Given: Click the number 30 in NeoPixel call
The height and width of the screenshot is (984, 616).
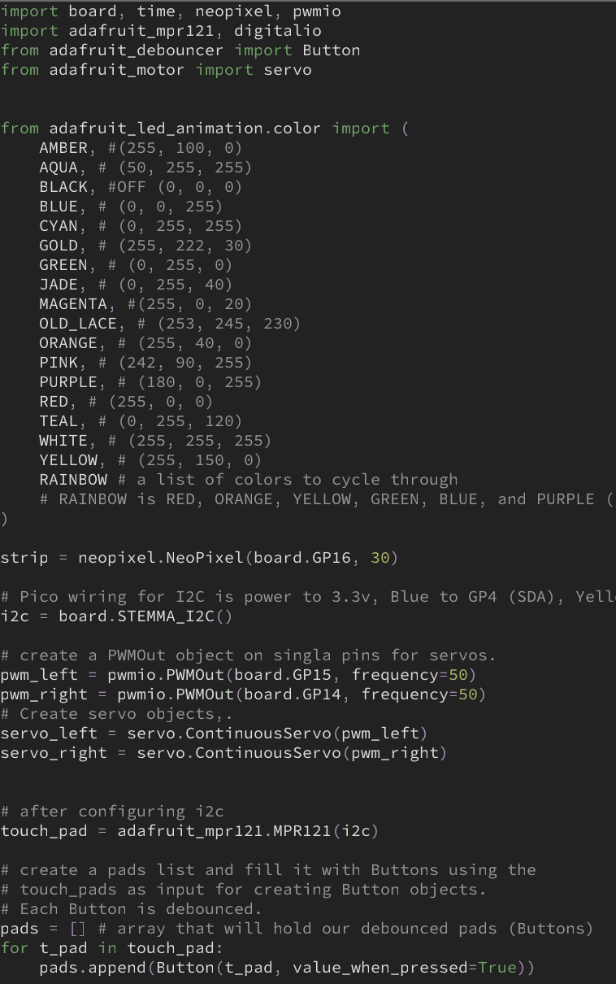Looking at the screenshot, I should [380, 558].
